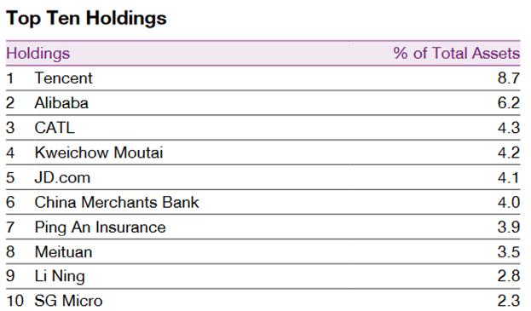The height and width of the screenshot is (311, 531).
Task: Click Alibaba's 6.2 percentage value
Action: [x=509, y=103]
